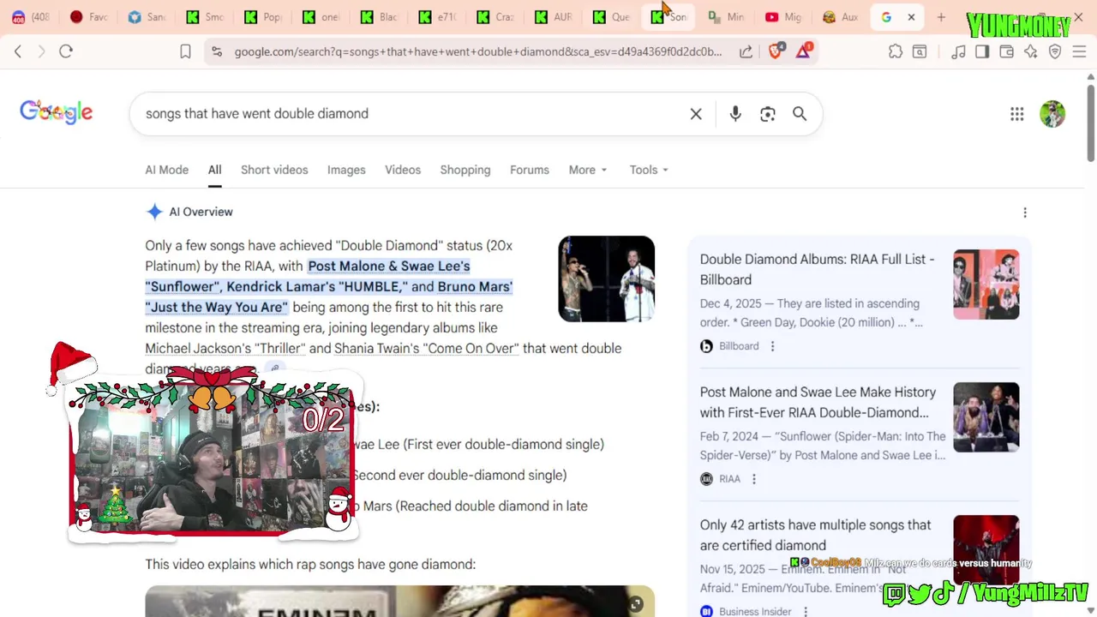The image size is (1097, 617).
Task: Bookmark this page from the address bar
Action: tap(185, 51)
